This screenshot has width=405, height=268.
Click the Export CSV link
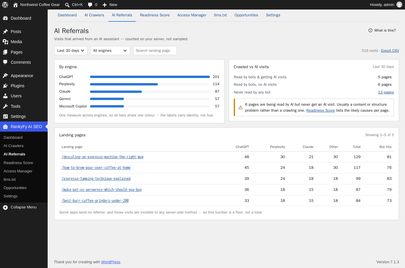pyautogui.click(x=390, y=51)
